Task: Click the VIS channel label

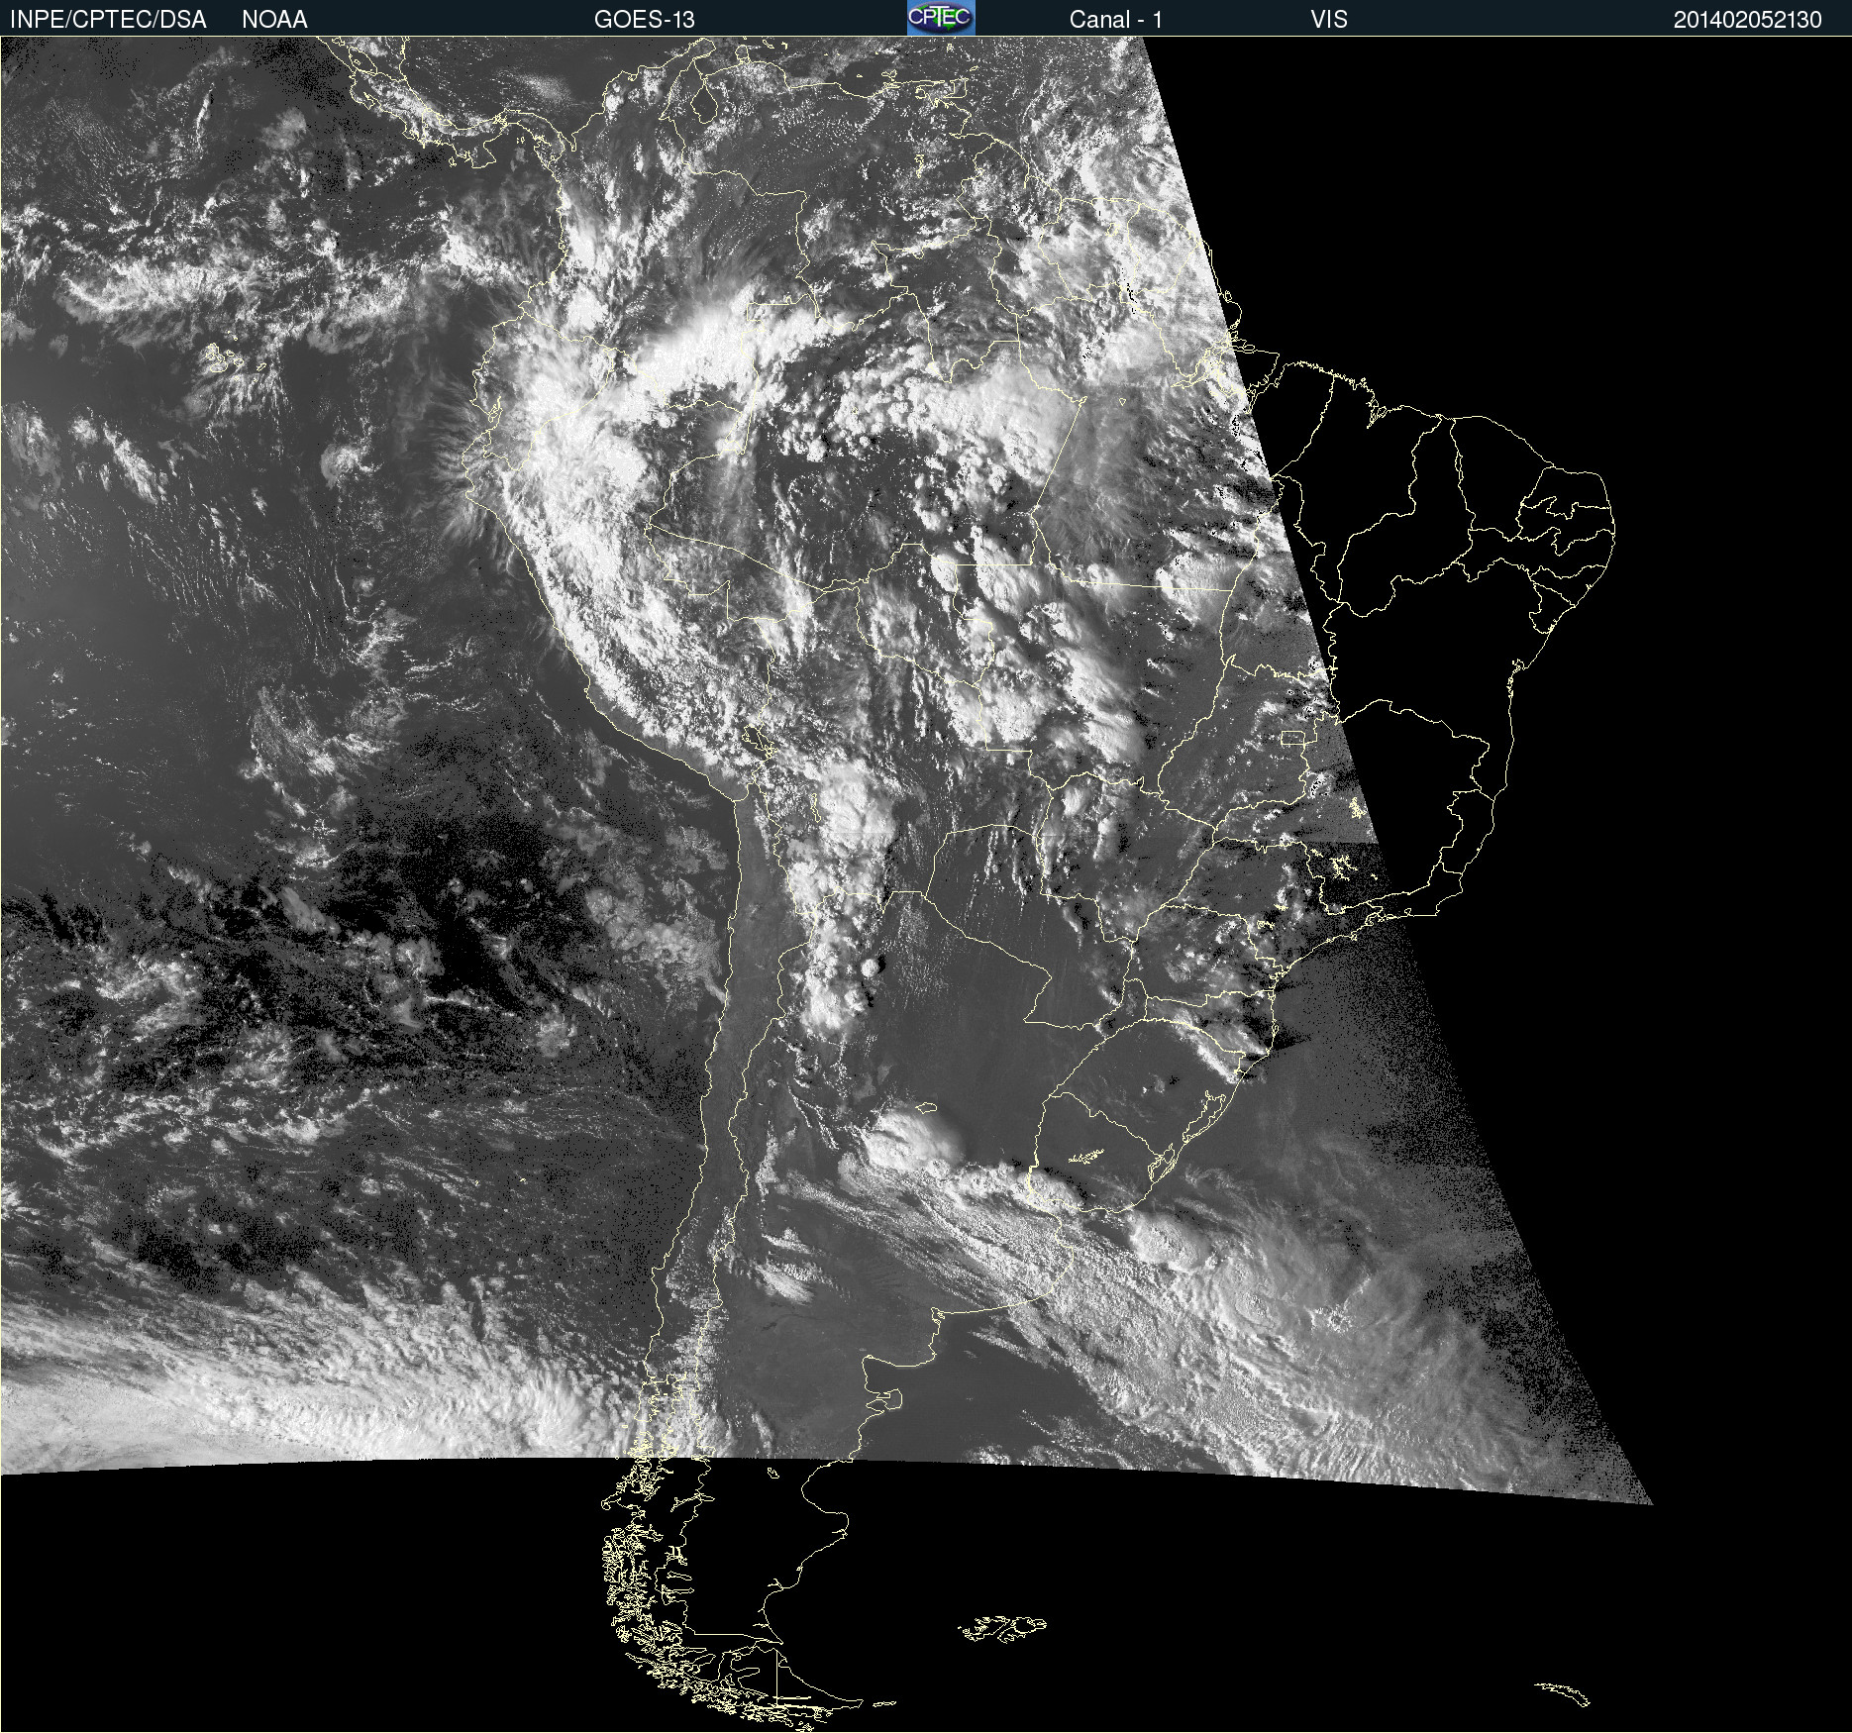Action: [1329, 19]
